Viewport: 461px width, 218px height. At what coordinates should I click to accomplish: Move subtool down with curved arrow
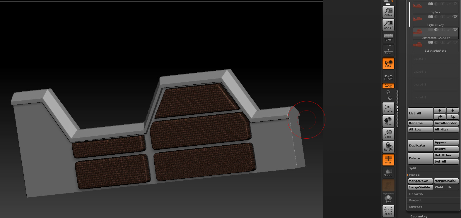[453, 117]
